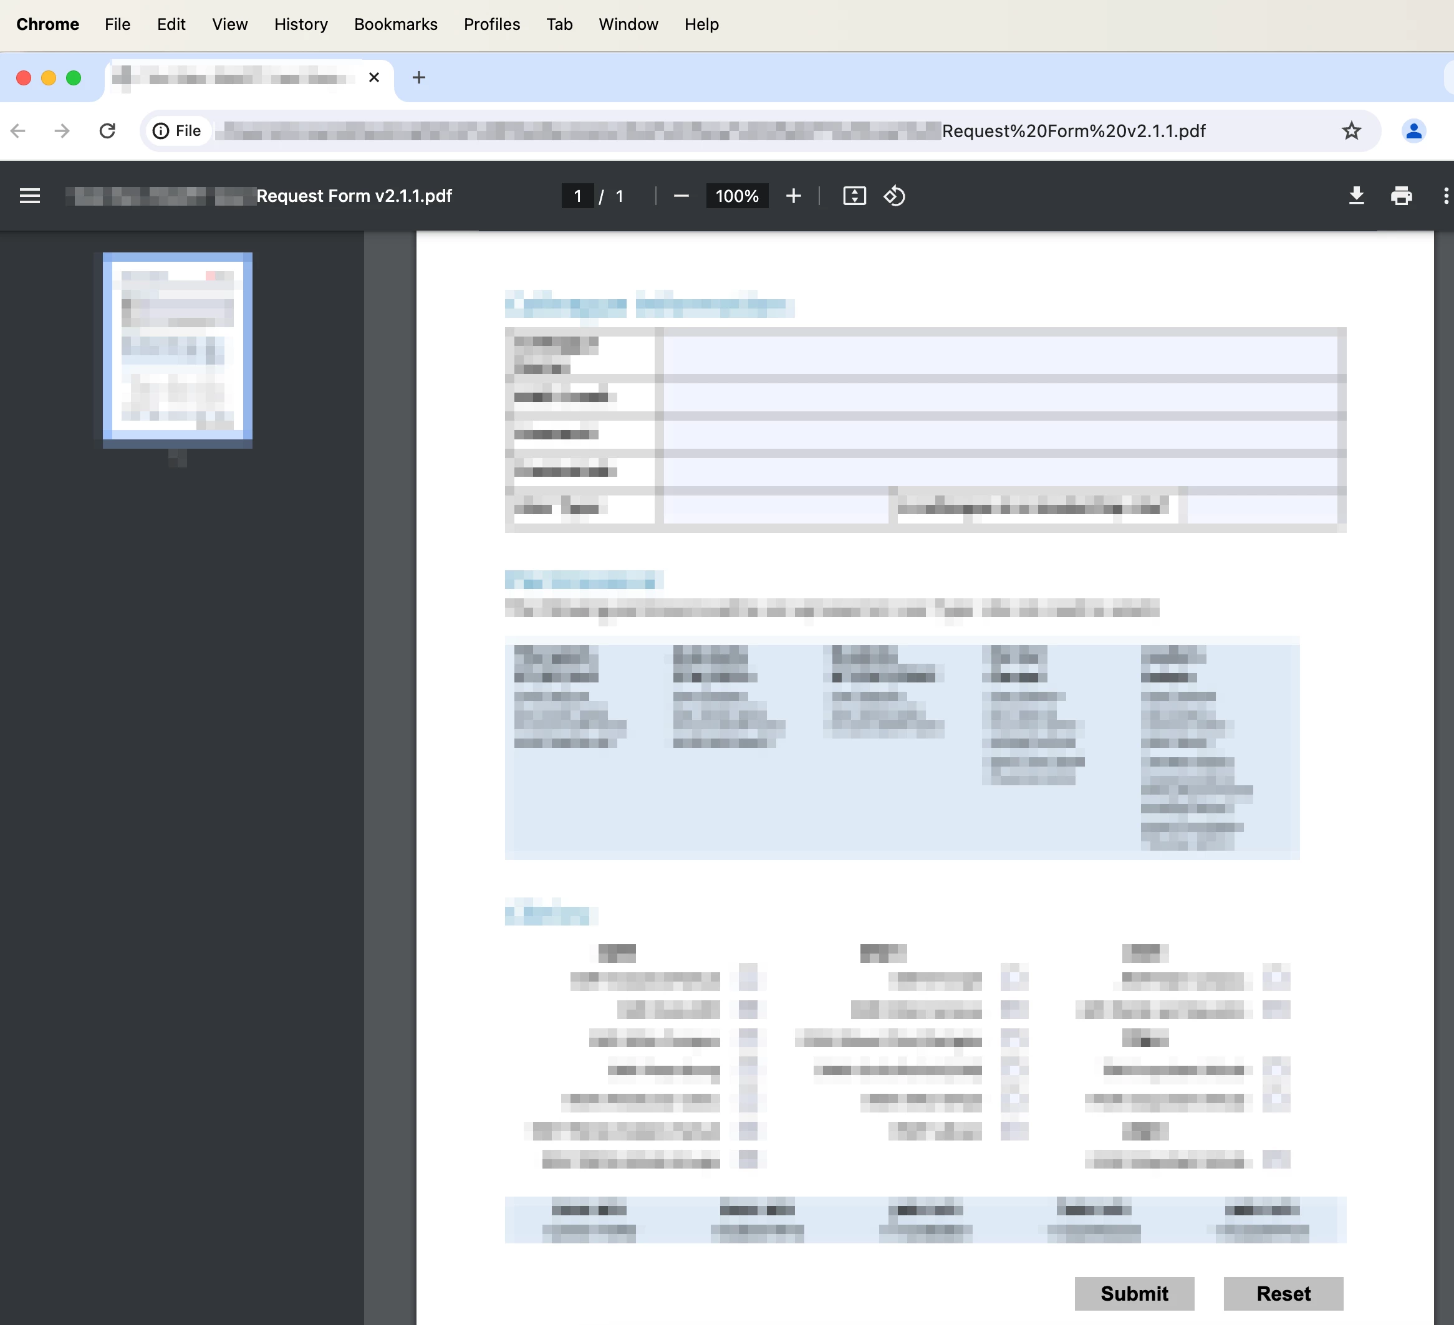The height and width of the screenshot is (1325, 1454).
Task: Rotate the PDF counterclockwise
Action: 894,196
